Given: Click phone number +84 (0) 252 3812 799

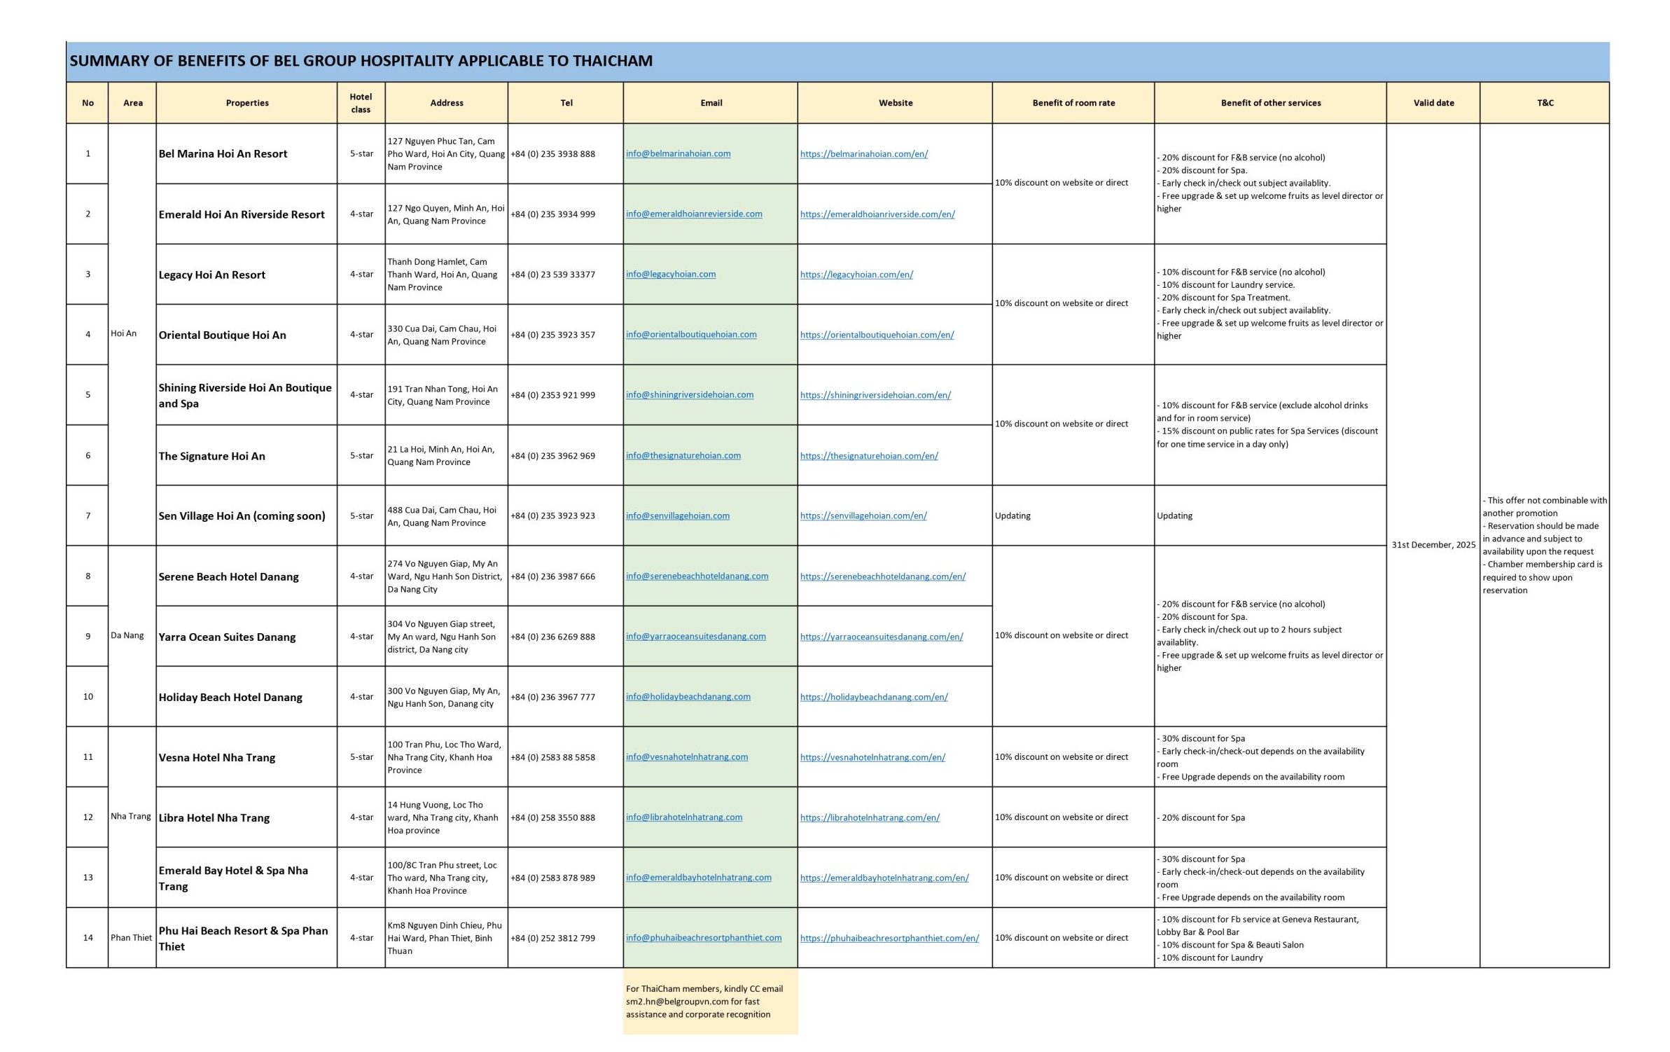Looking at the screenshot, I should click(x=552, y=938).
